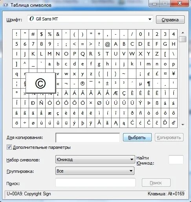Minimize the Таблица символов window
The width and height of the screenshot is (191, 202).
point(154,4)
